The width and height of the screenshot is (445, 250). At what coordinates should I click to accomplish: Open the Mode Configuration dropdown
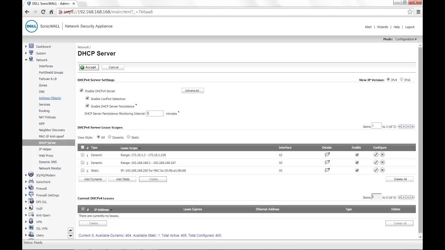406,39
